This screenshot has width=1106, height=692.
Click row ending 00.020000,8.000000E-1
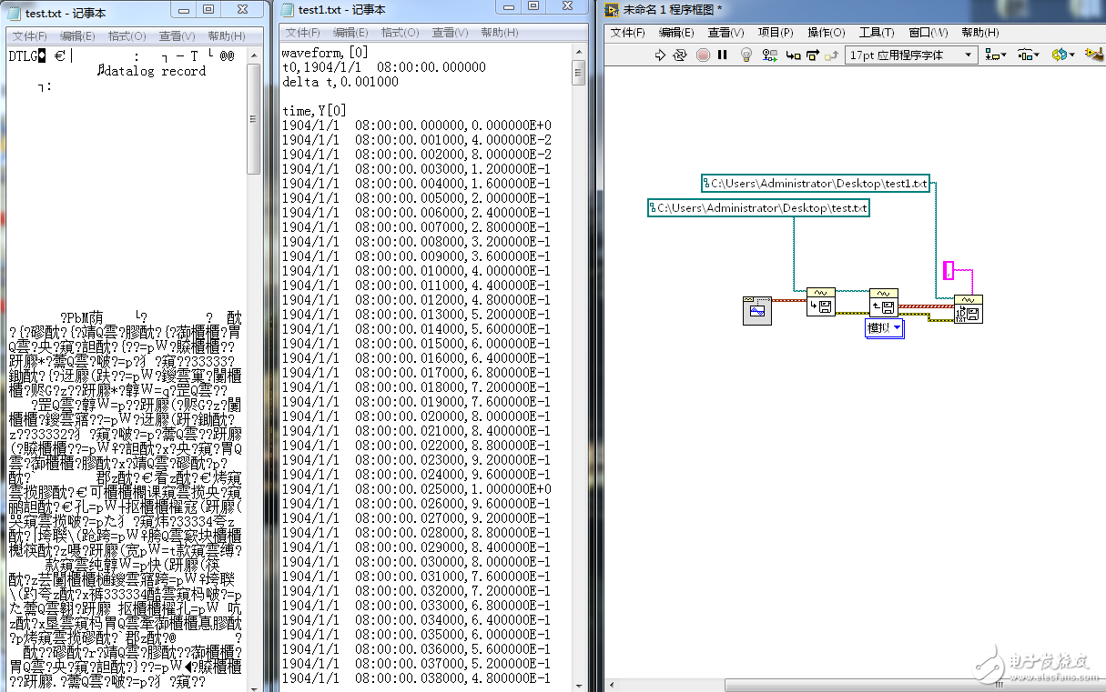[416, 416]
